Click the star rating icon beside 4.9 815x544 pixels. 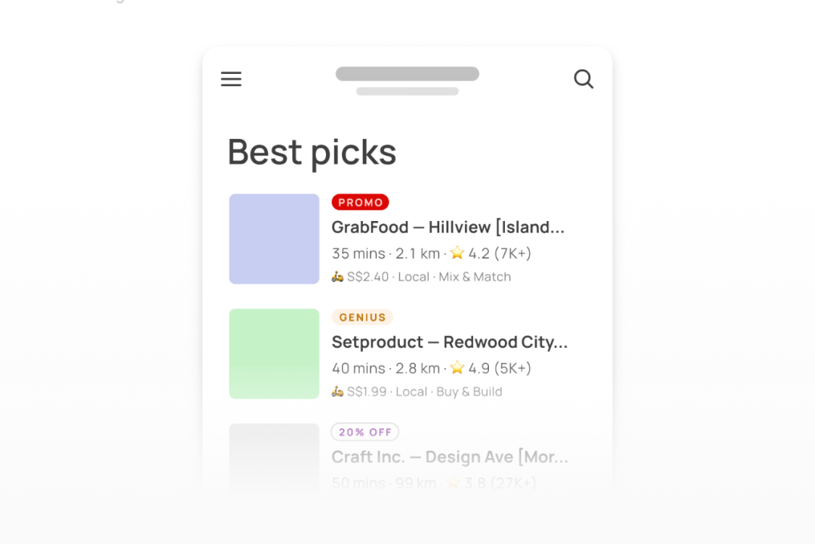(457, 368)
